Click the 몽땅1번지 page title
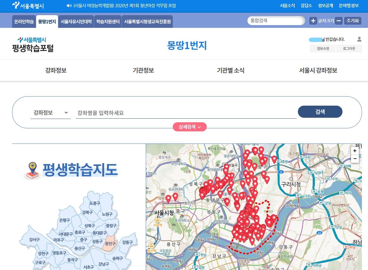 point(187,45)
